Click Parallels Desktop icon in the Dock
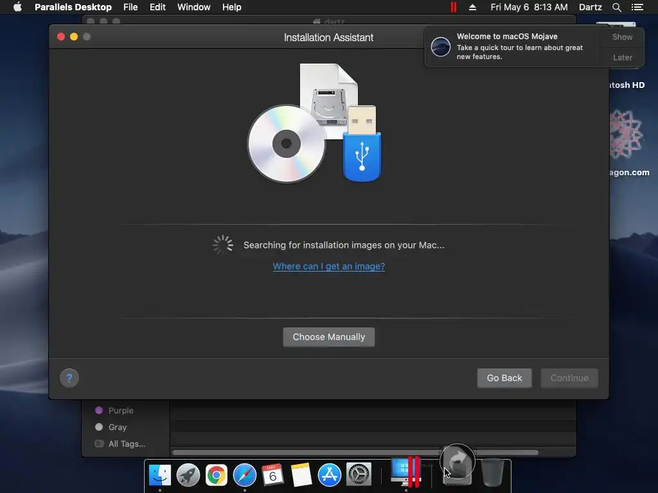Image resolution: width=658 pixels, height=493 pixels. 406,472
